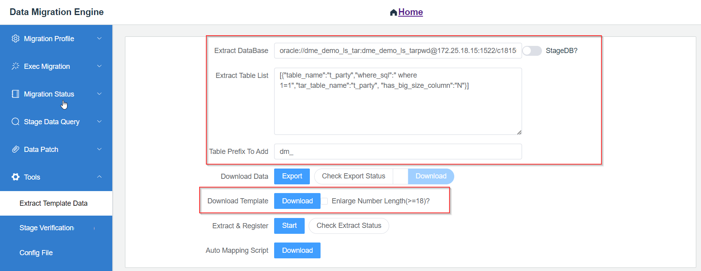Image resolution: width=701 pixels, height=271 pixels.
Task: Click the Download Template label
Action: [x=238, y=201]
